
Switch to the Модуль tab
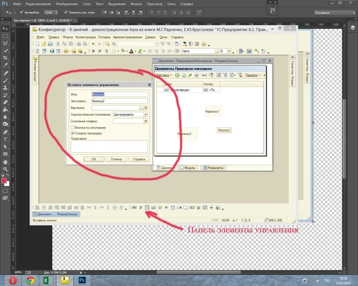(x=187, y=168)
